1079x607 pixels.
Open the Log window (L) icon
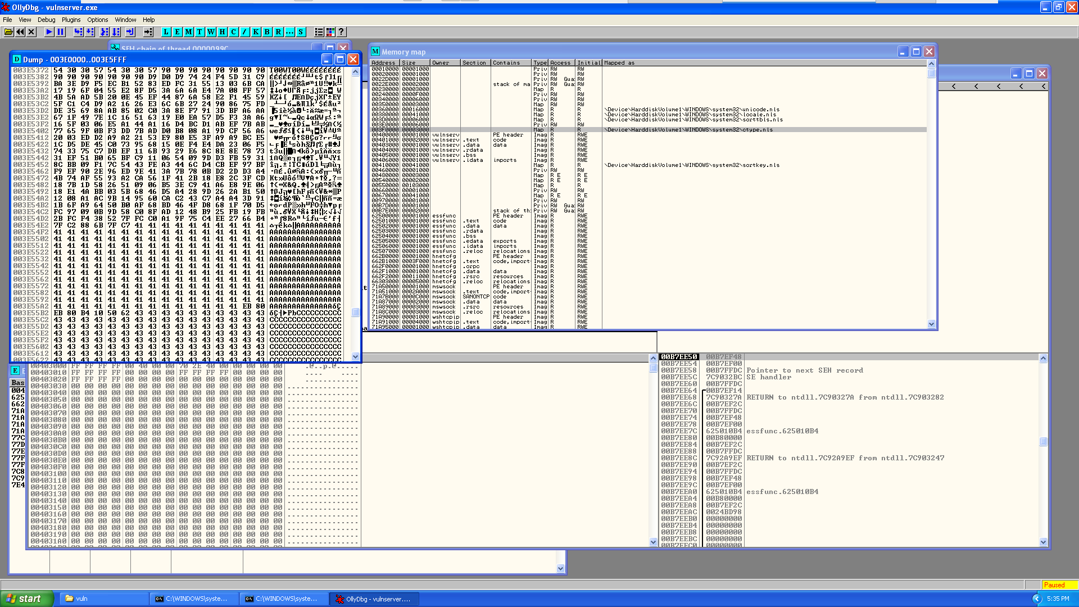pos(166,32)
